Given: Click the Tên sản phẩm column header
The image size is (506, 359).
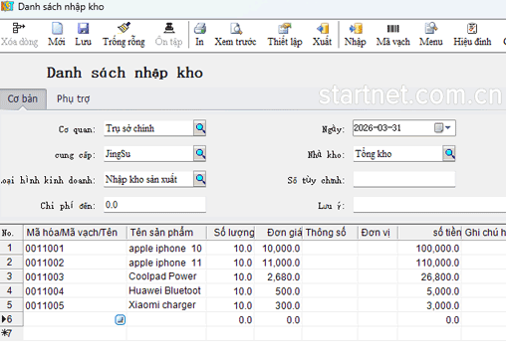Looking at the screenshot, I should tap(166, 233).
